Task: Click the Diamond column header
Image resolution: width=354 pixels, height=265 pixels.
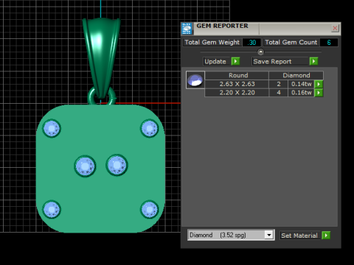Action: [x=296, y=75]
